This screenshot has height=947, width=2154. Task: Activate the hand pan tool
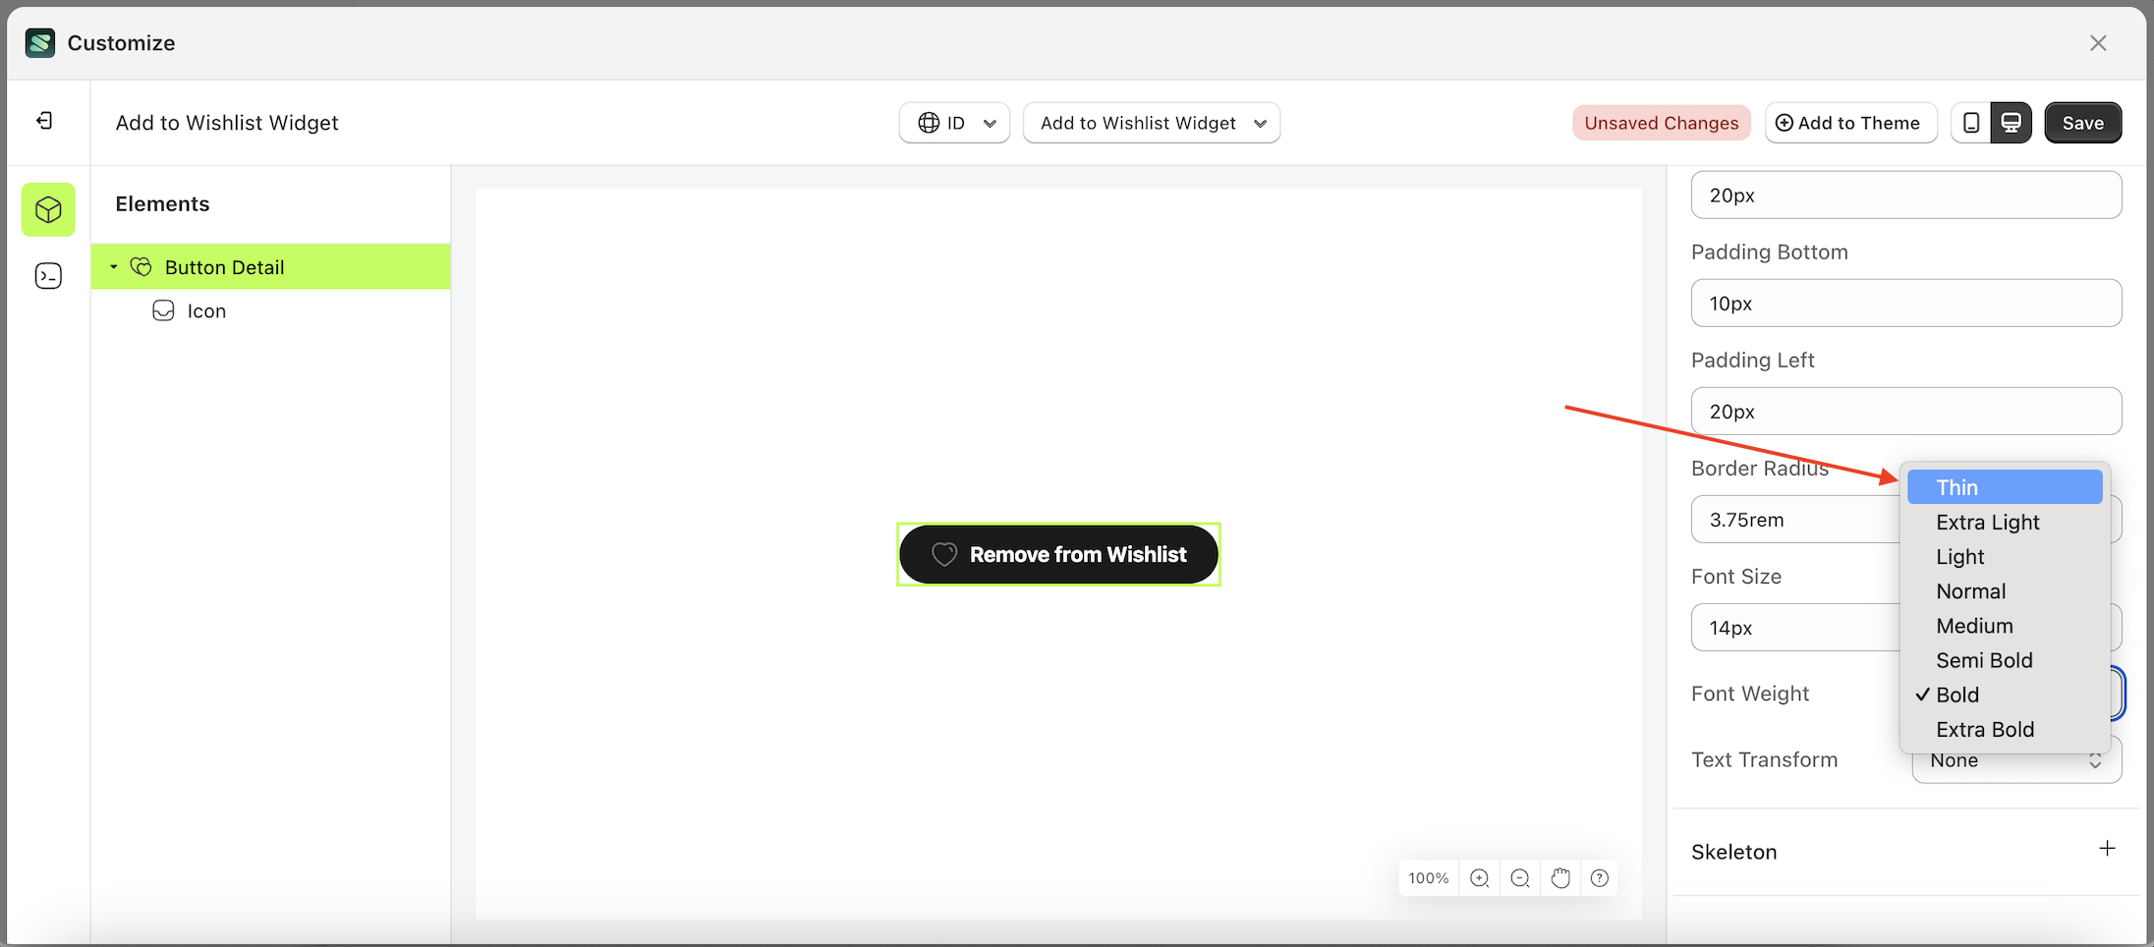pos(1560,877)
